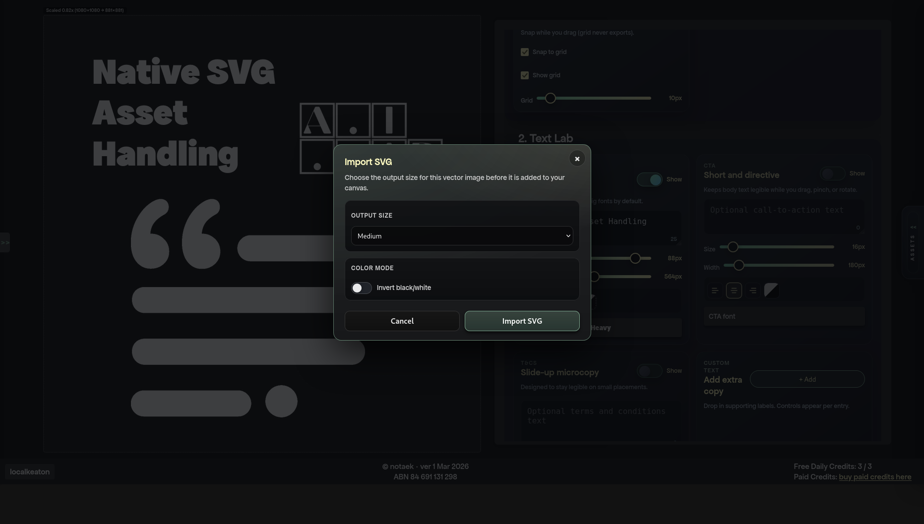
Task: Open the Output Size dropdown set to Medium
Action: click(461, 236)
